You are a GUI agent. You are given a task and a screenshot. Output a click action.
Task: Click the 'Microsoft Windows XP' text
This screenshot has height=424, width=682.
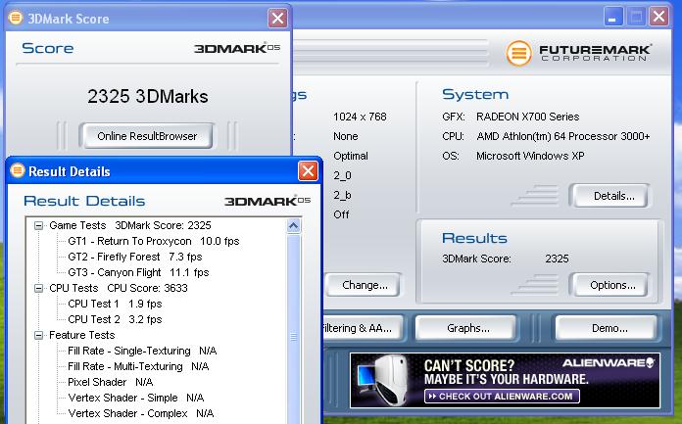(530, 156)
